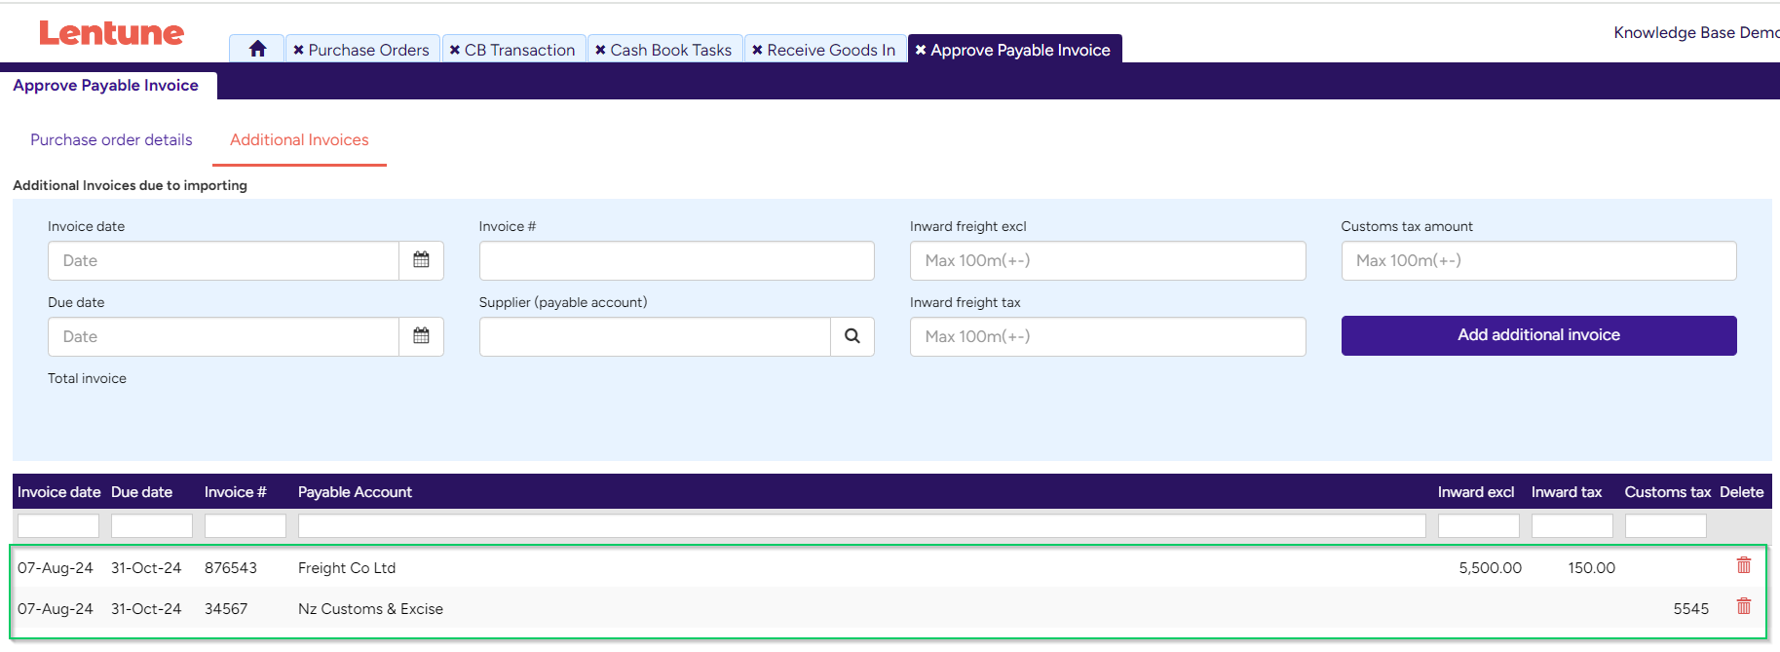The height and width of the screenshot is (652, 1780).
Task: Click Customs tax filter box
Action: (x=1666, y=526)
